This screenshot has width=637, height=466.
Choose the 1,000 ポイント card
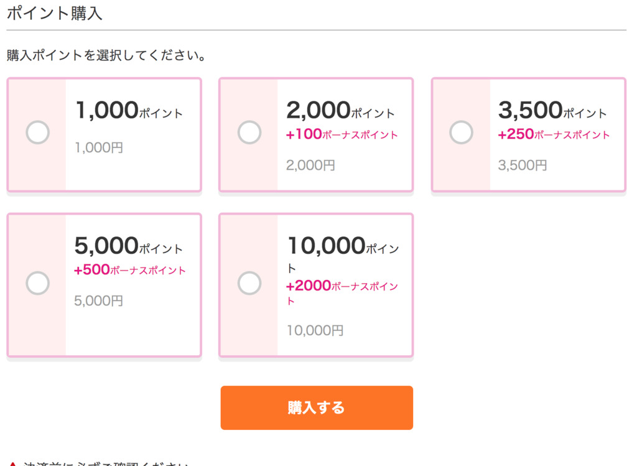(104, 133)
